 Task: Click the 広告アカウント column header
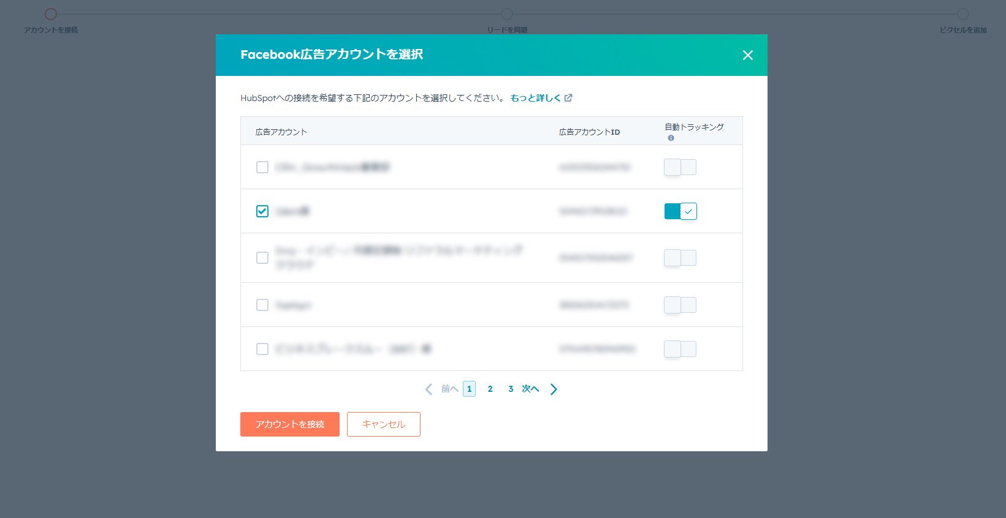tap(281, 132)
